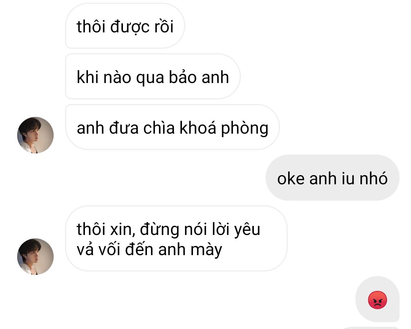This screenshot has width=411, height=329.
Task: Click the word "khoá" in the key message
Action: click(198, 128)
